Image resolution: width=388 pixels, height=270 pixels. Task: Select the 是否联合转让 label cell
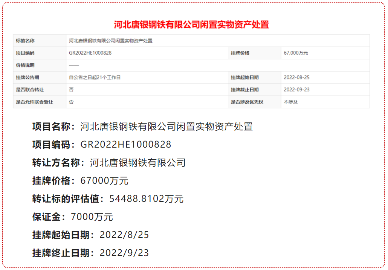click(x=40, y=90)
